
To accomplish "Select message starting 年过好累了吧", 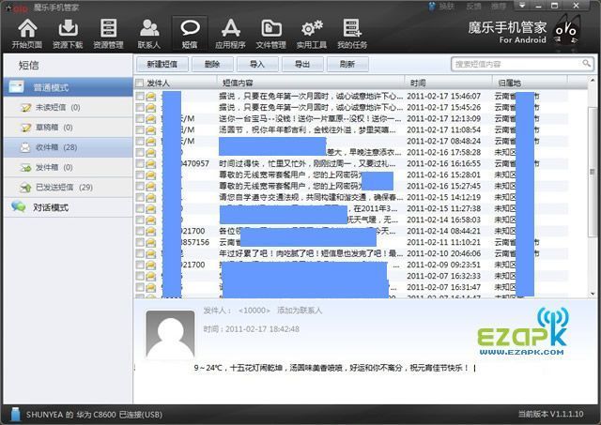I will (x=311, y=254).
